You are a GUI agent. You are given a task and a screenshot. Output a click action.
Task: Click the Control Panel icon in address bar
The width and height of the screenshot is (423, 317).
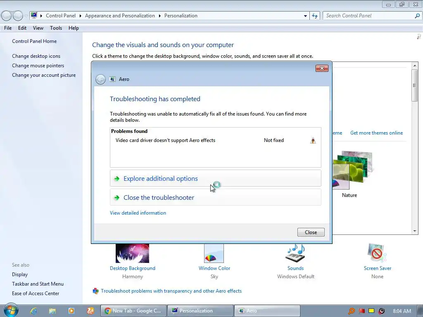[x=34, y=15]
